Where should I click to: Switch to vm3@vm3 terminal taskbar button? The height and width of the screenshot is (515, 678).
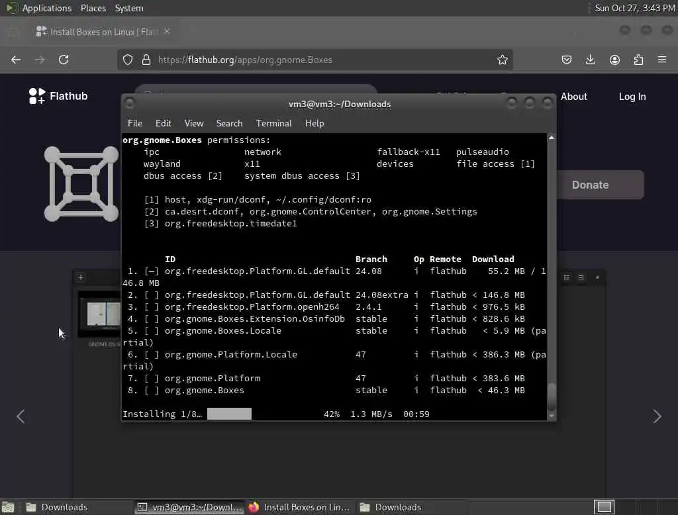click(189, 507)
